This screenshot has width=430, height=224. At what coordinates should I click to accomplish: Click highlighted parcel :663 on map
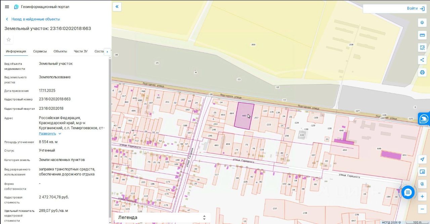point(244,116)
